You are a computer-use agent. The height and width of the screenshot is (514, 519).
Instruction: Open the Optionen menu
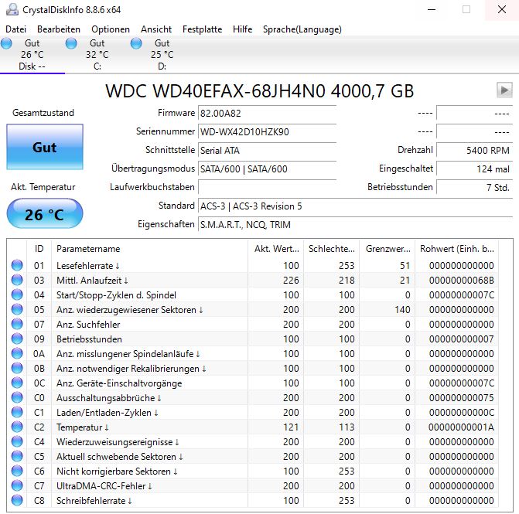point(111,29)
